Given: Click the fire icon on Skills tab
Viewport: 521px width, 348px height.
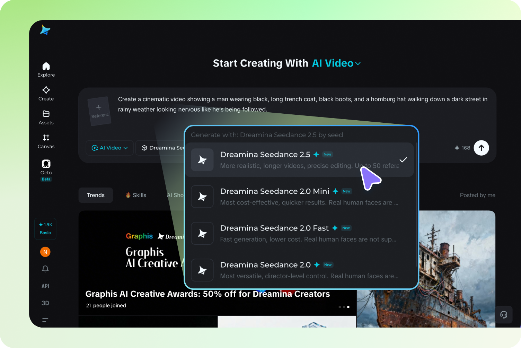Looking at the screenshot, I should point(128,195).
